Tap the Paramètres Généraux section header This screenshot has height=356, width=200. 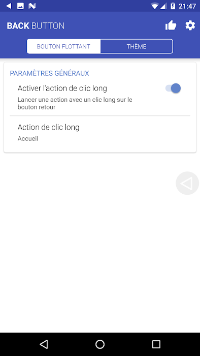click(x=49, y=73)
